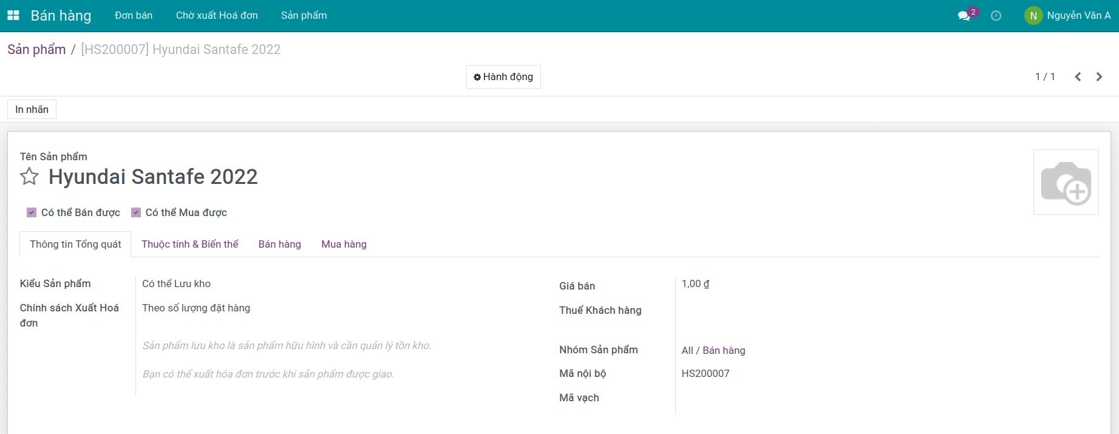Click Nguyễn Văn A user avatar
Screen dimensions: 1119x434
point(1033,16)
